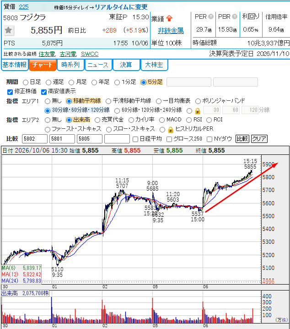Click the comparison field containing 5801
290x329 pixels.
(62, 139)
